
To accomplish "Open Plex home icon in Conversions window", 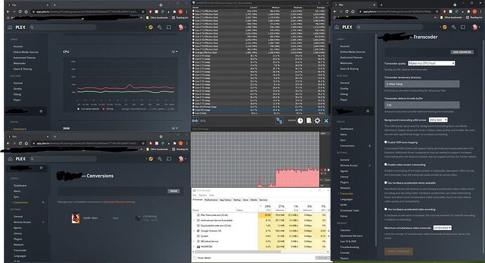I will tap(10, 159).
